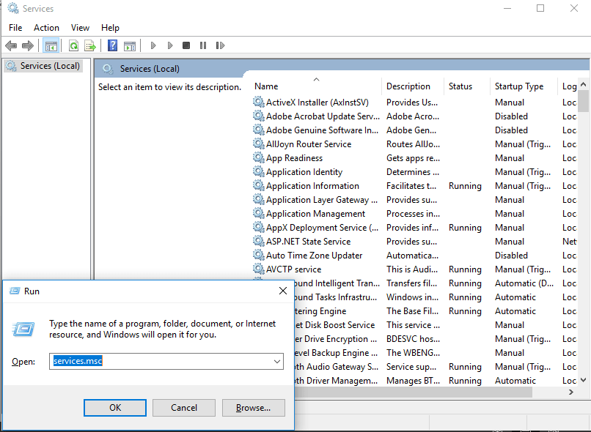This screenshot has width=591, height=432.
Task: Open the Action menu
Action: pyautogui.click(x=46, y=28)
